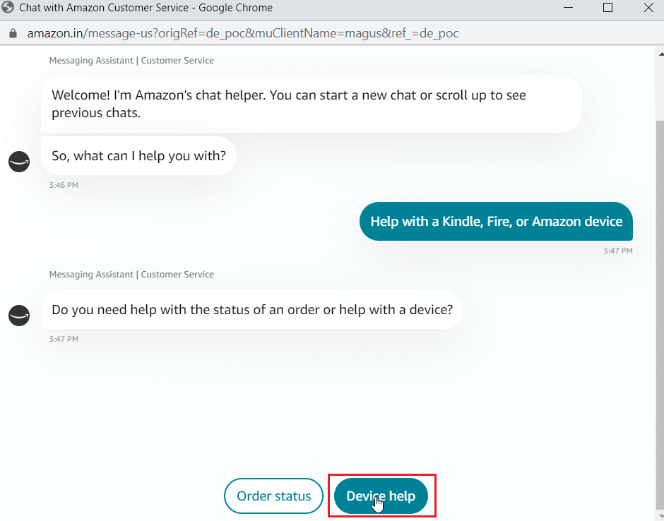Click the Kindle, Fire, or Amazon device sent message
This screenshot has width=664, height=521.
pyautogui.click(x=496, y=221)
